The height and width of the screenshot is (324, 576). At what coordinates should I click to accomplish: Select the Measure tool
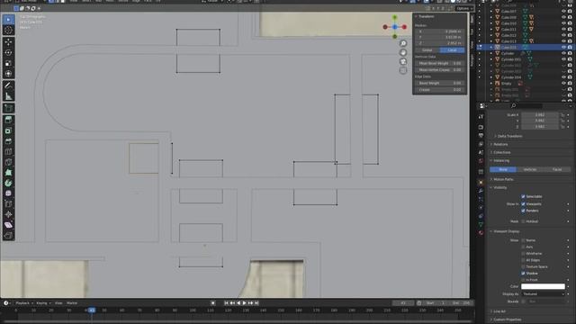tap(8, 96)
